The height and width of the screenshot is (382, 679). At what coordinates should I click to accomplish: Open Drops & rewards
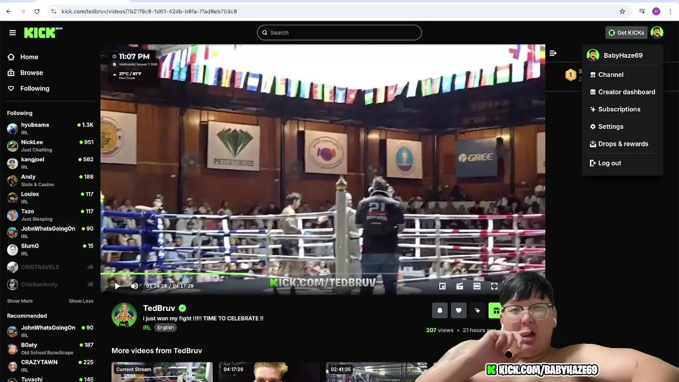(x=622, y=144)
